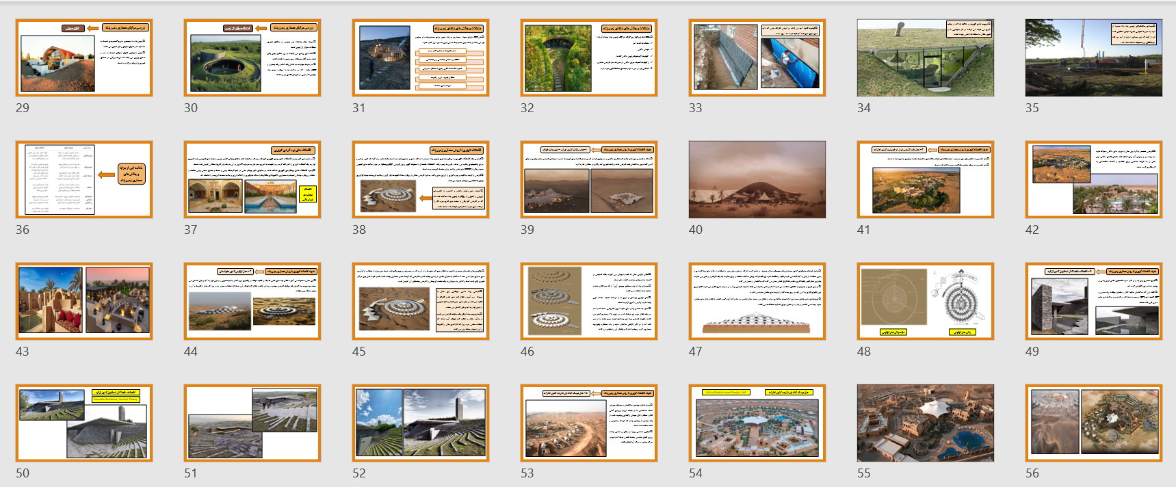Pick slide 34 thumbnail
Screen dimensions: 1176x487
pos(926,57)
